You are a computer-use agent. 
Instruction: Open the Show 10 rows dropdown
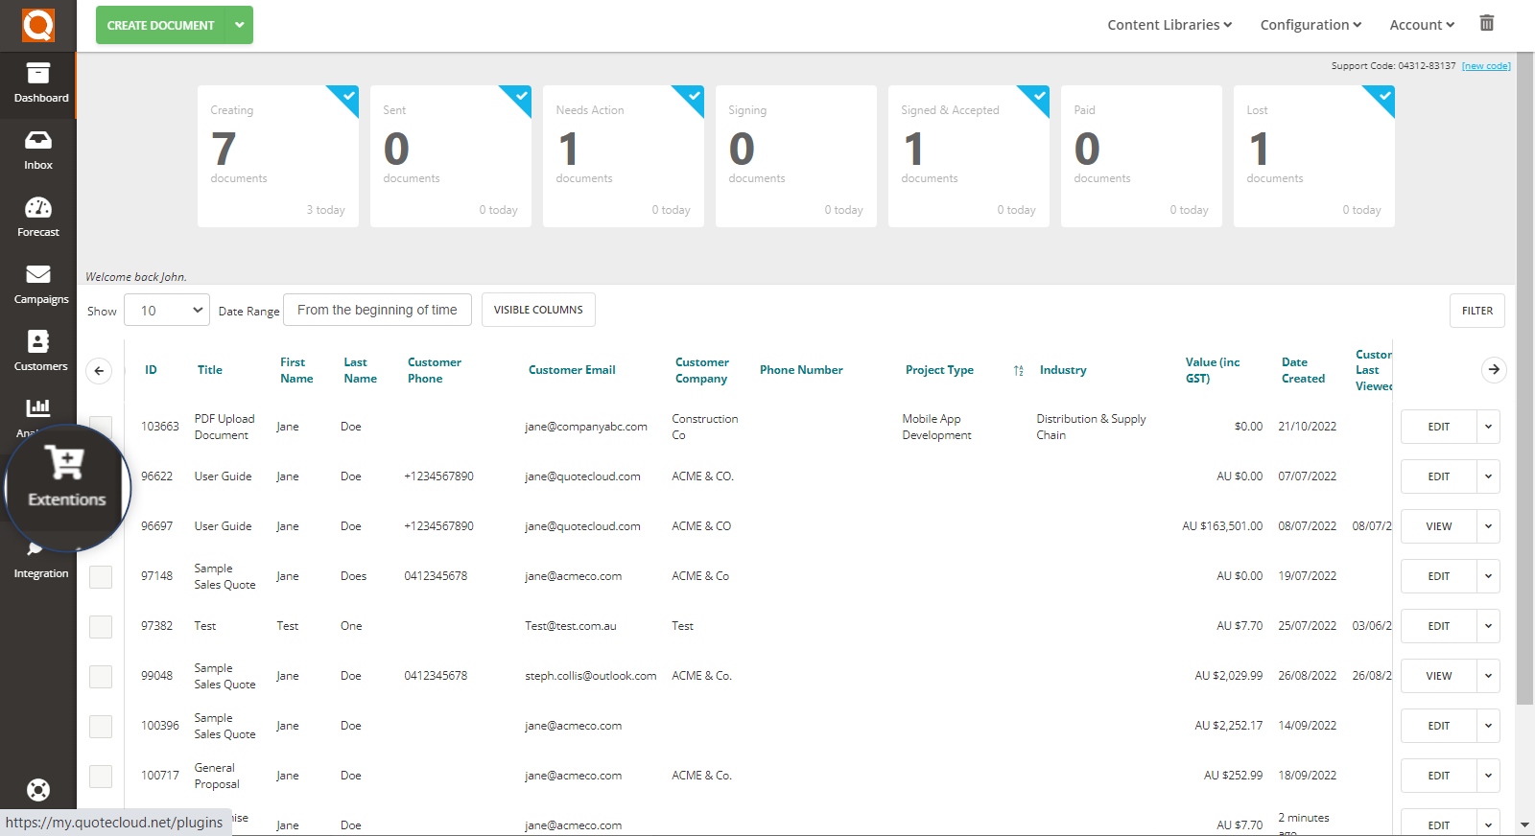(x=167, y=310)
